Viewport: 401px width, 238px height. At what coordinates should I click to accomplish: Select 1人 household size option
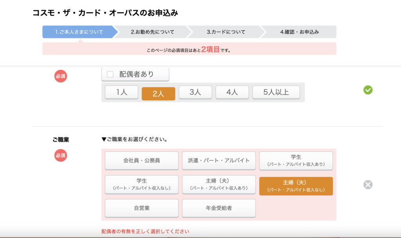[121, 93]
